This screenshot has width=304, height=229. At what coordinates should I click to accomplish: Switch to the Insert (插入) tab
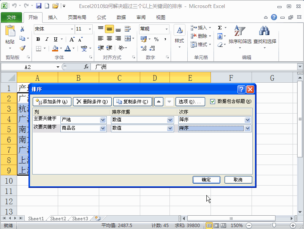click(53, 18)
